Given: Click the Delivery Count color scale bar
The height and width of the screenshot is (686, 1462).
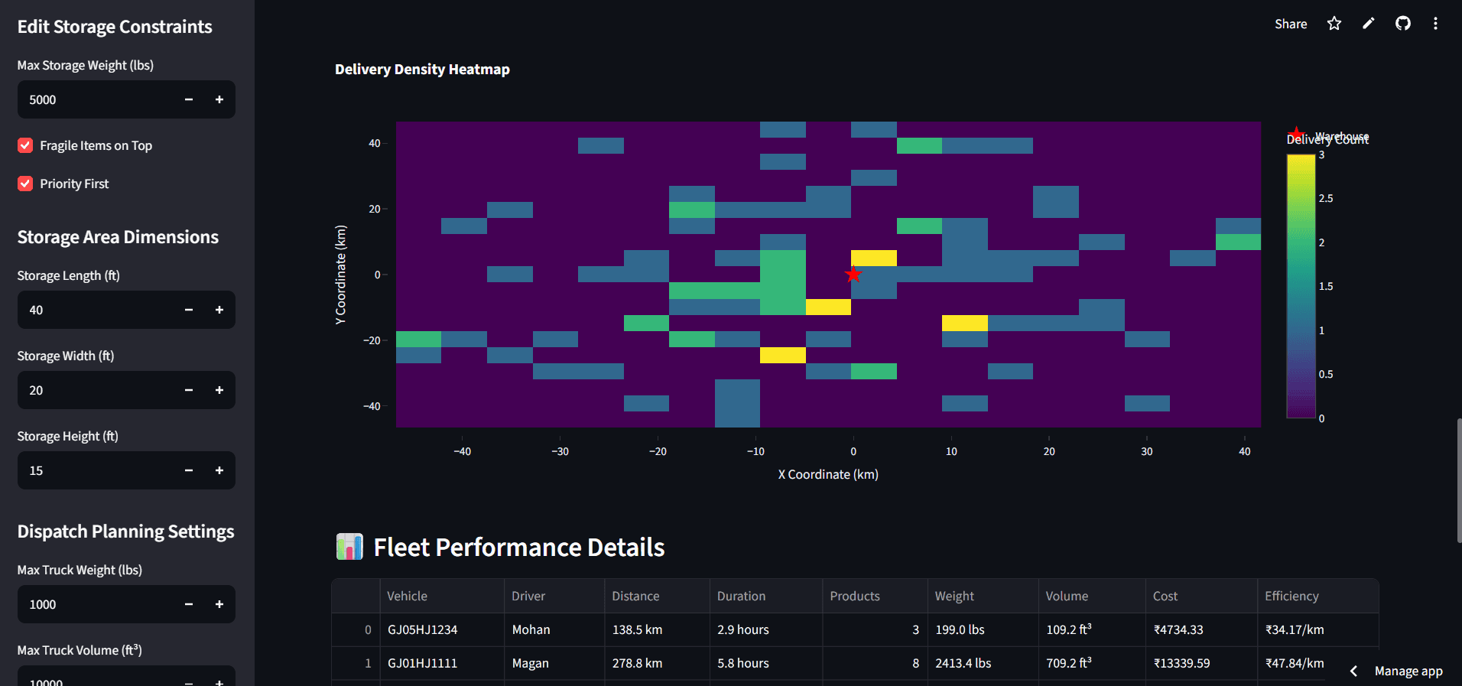Looking at the screenshot, I should pos(1301,286).
